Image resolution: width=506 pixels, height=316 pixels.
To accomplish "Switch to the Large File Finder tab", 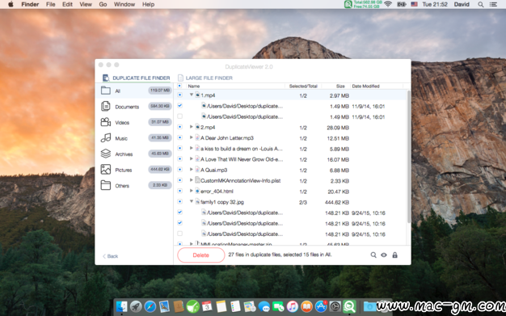I will 205,78.
